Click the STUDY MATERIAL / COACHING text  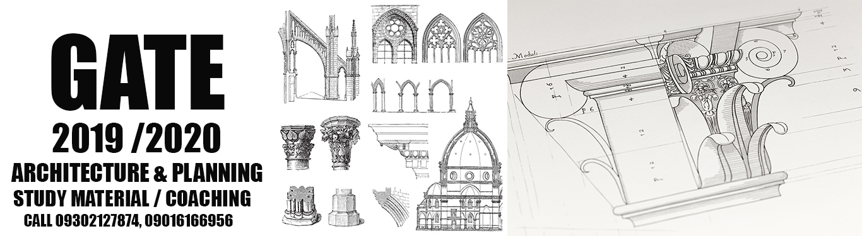coord(133,199)
